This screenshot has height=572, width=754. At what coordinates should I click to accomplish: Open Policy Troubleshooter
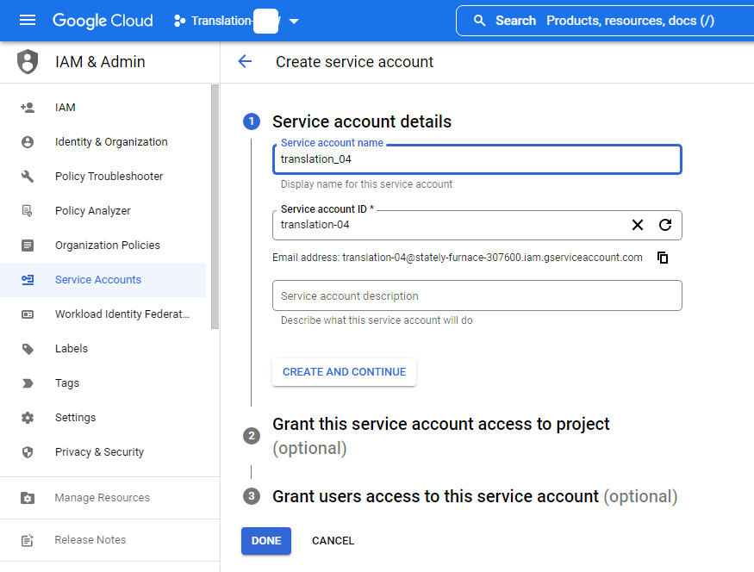click(103, 177)
